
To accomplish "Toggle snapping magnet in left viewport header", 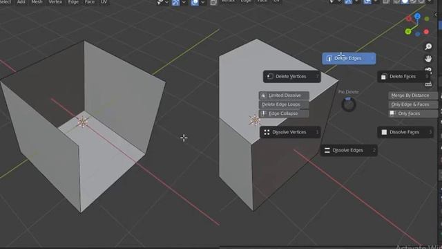I will click(x=175, y=2).
